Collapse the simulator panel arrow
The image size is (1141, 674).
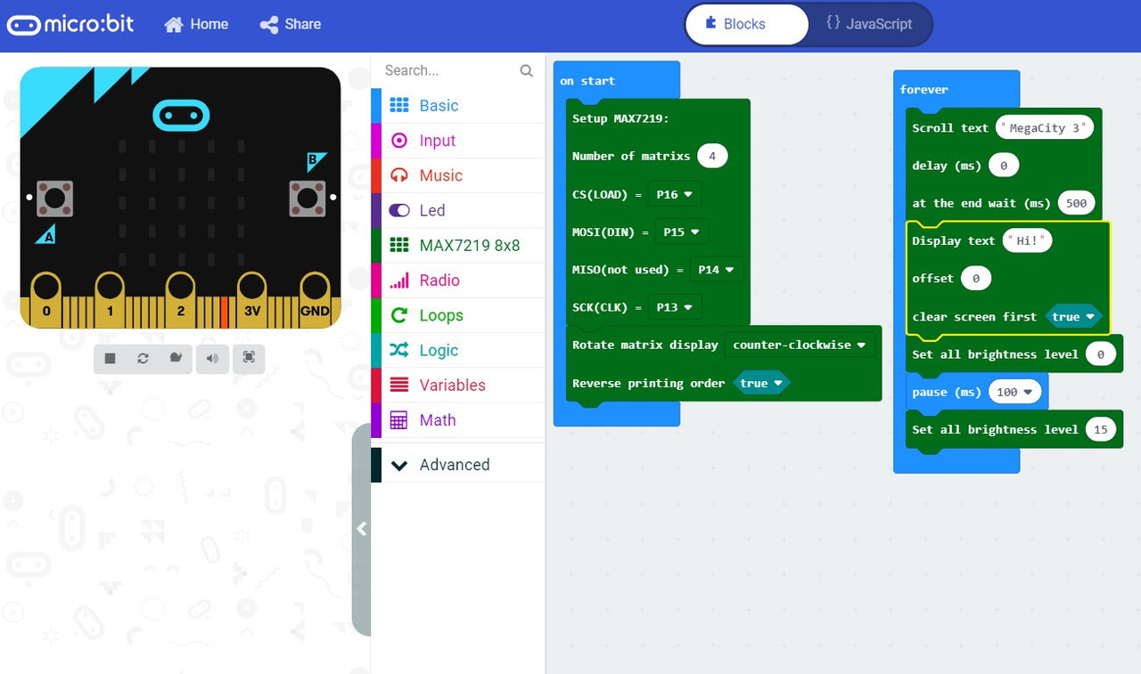click(361, 529)
